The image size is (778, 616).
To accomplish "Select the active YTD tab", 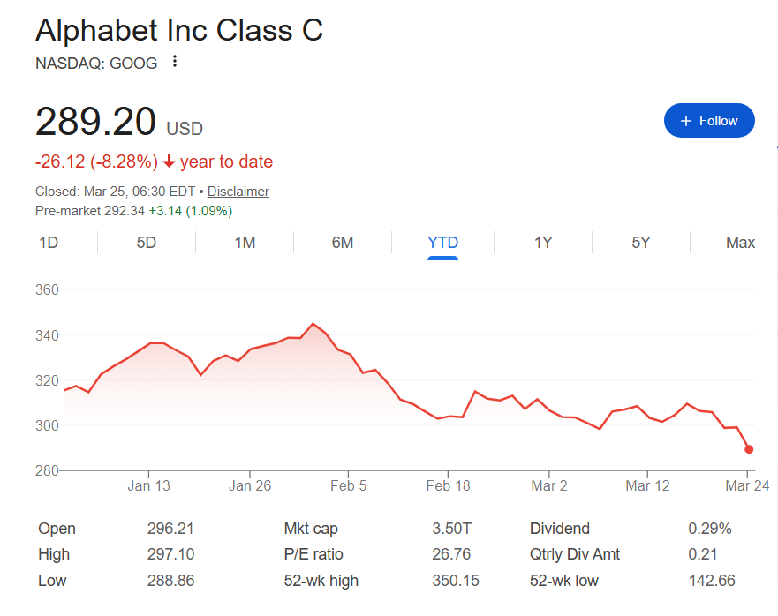I will [442, 243].
